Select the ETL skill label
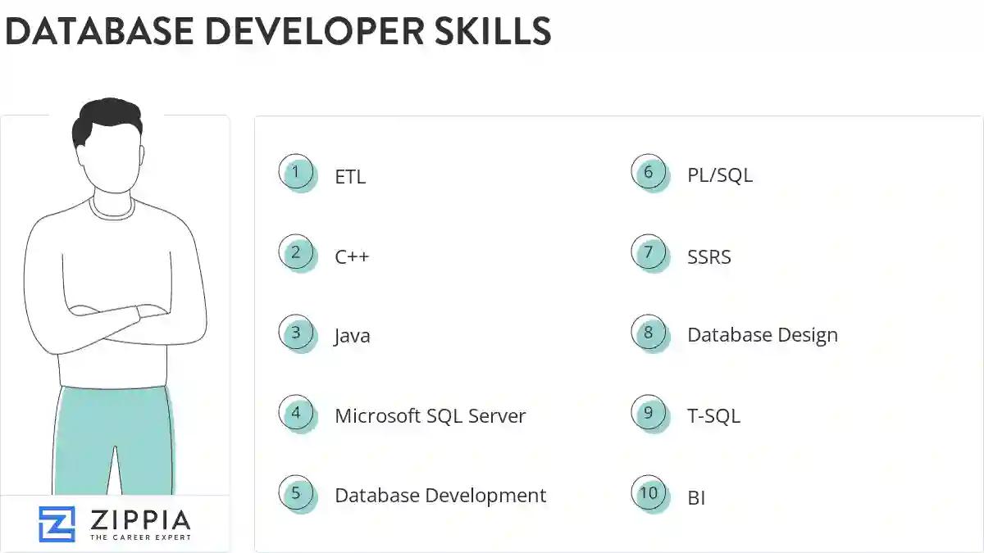 click(x=349, y=176)
